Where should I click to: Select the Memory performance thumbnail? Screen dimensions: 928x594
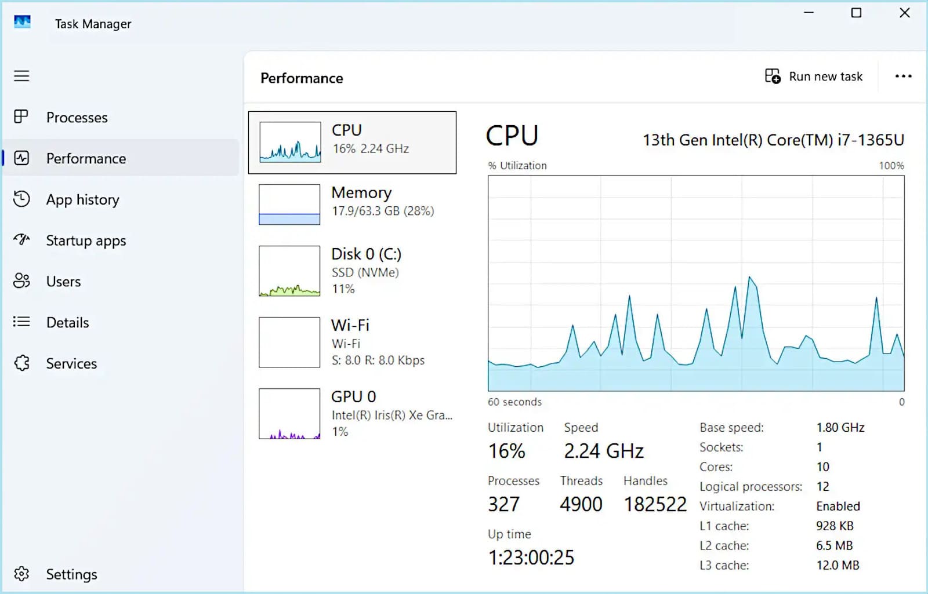pyautogui.click(x=289, y=205)
